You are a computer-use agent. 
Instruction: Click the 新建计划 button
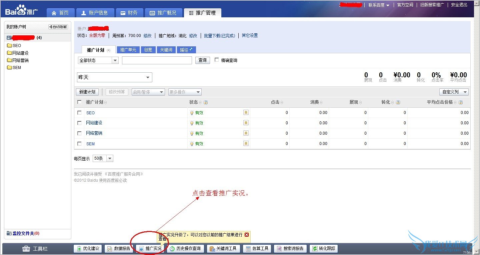87,92
